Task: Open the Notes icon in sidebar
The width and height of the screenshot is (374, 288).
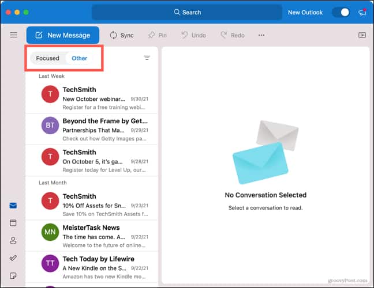Action: pyautogui.click(x=13, y=276)
